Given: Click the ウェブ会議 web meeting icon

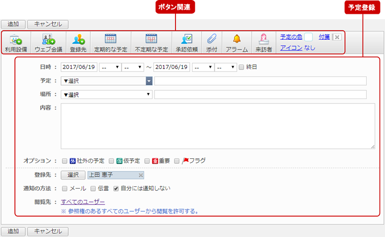Looking at the screenshot, I should tap(48, 42).
